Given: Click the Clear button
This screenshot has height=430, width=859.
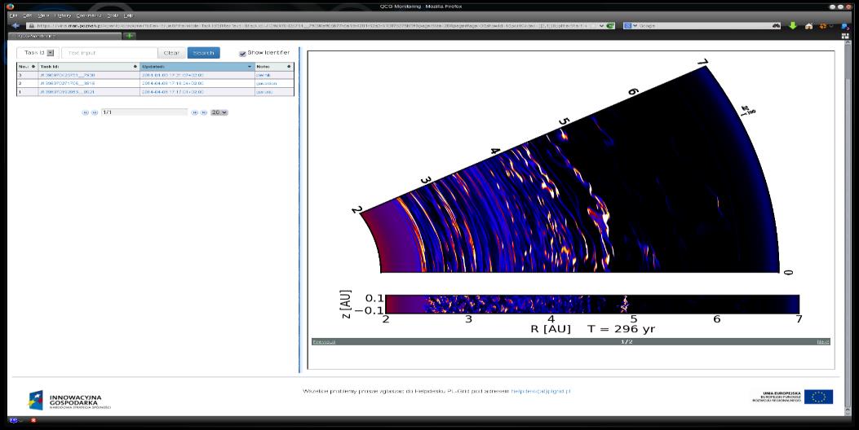Looking at the screenshot, I should [171, 53].
